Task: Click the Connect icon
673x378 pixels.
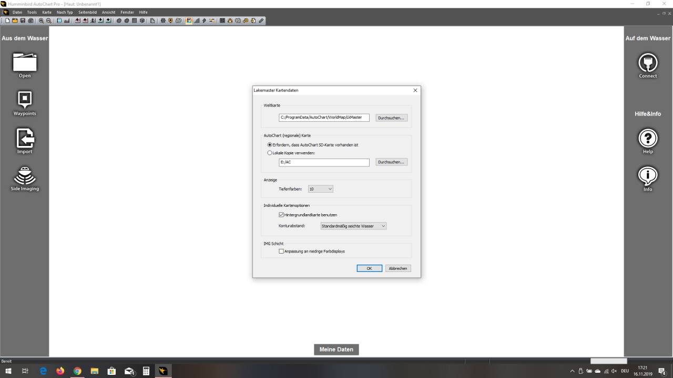Action: pos(648,62)
